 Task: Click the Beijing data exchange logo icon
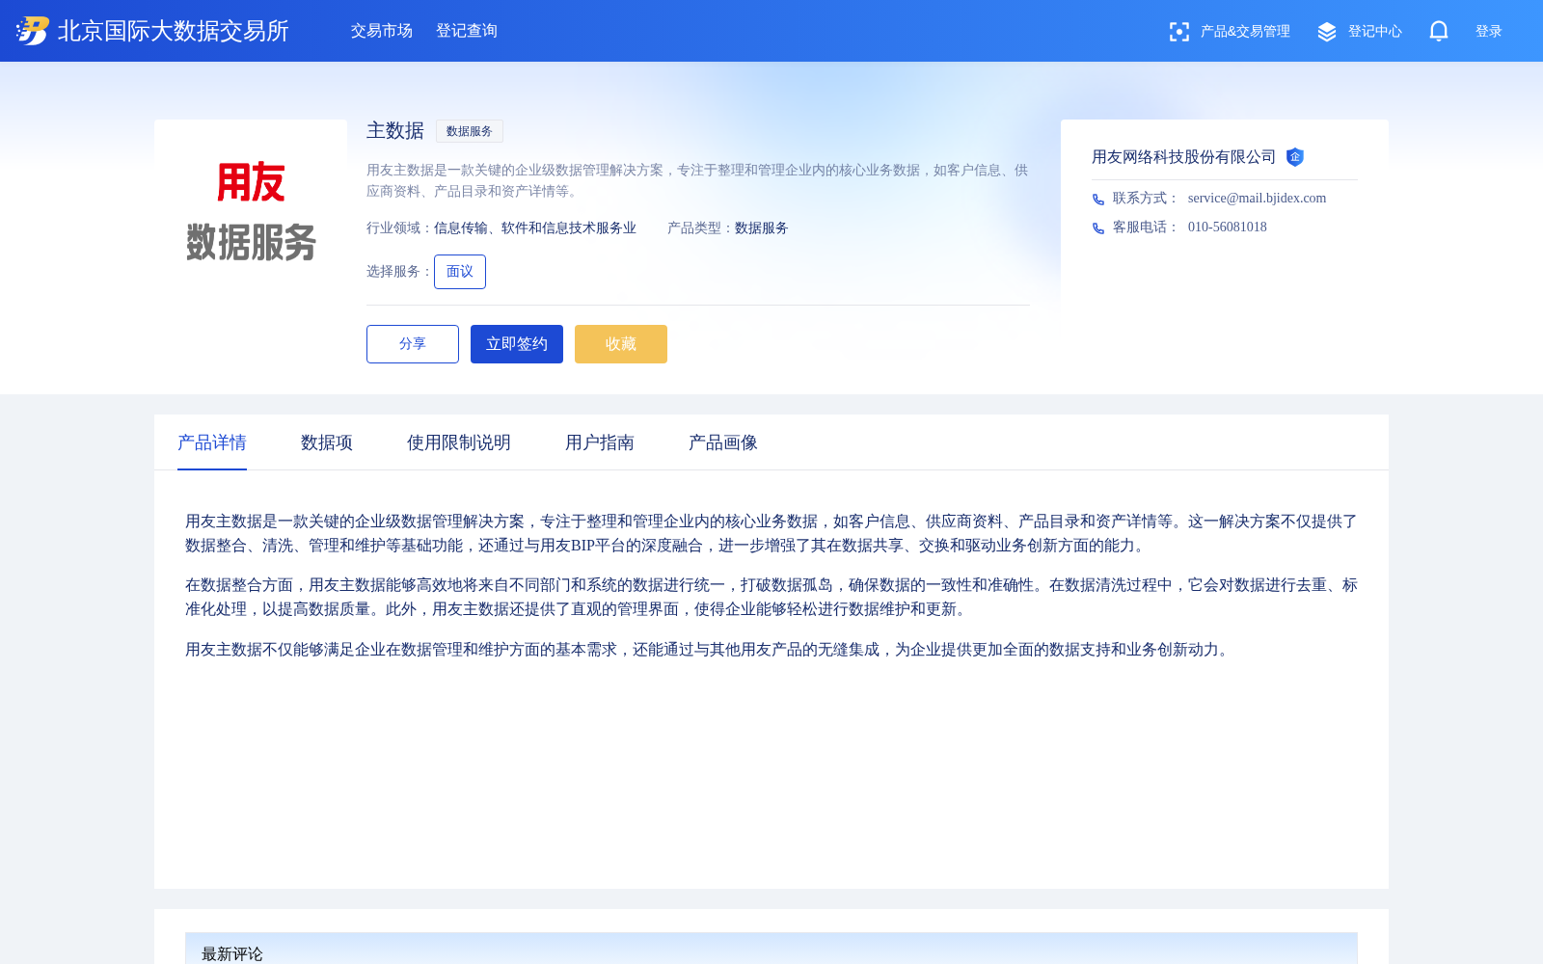[32, 31]
